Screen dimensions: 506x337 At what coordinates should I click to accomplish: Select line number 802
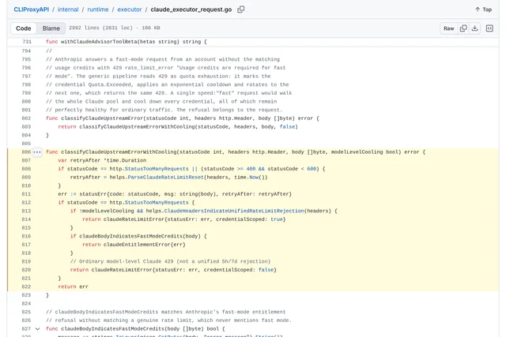click(x=26, y=118)
